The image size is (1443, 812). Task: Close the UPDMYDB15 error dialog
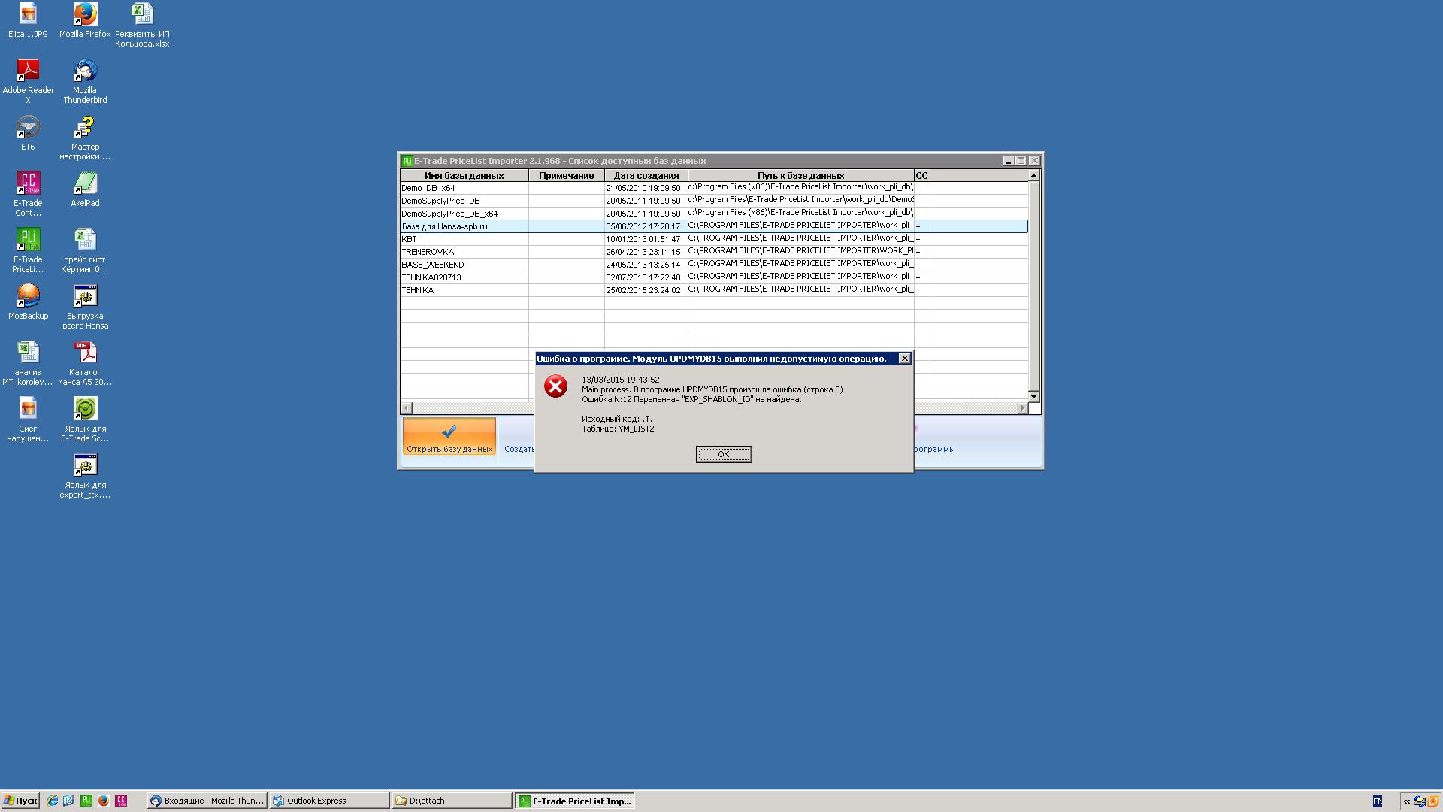pos(905,359)
